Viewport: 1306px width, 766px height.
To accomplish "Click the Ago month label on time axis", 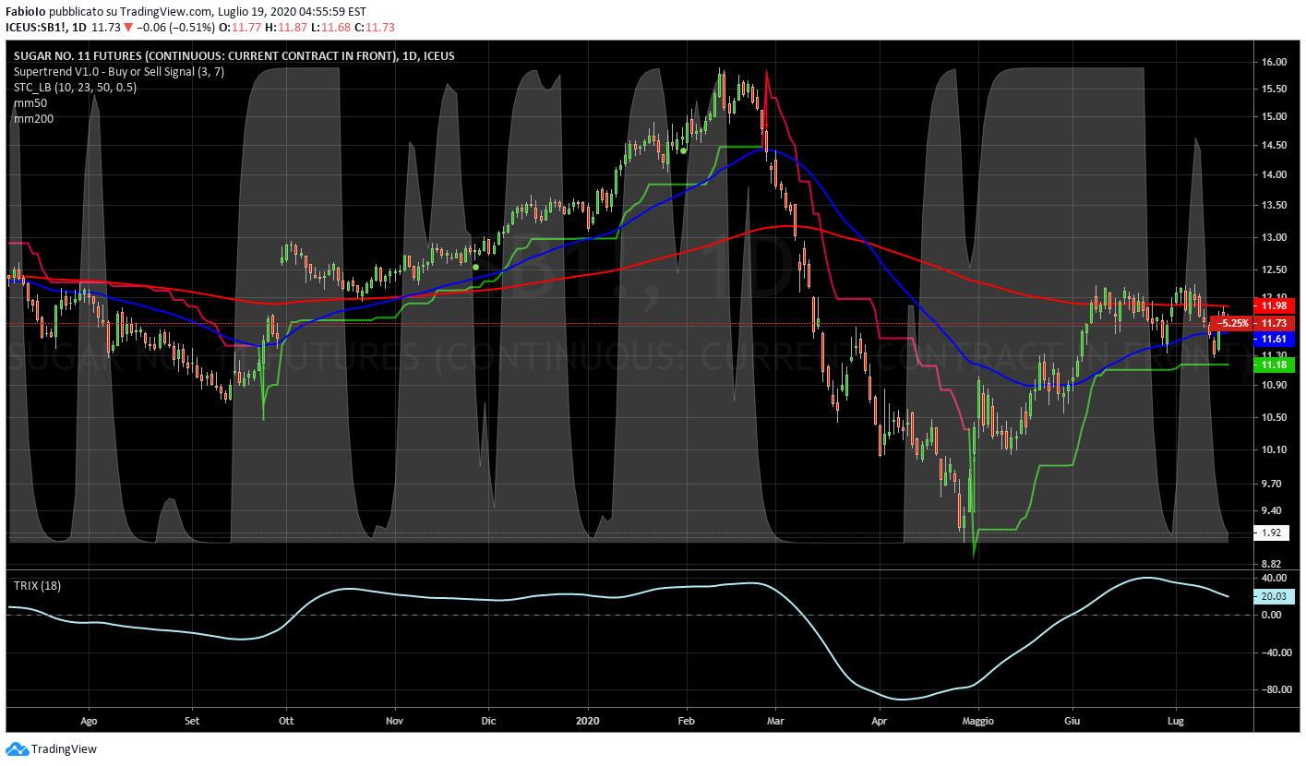I will click(90, 720).
